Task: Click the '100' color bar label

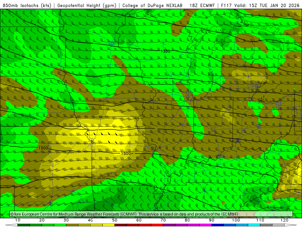Action: (x=236, y=220)
